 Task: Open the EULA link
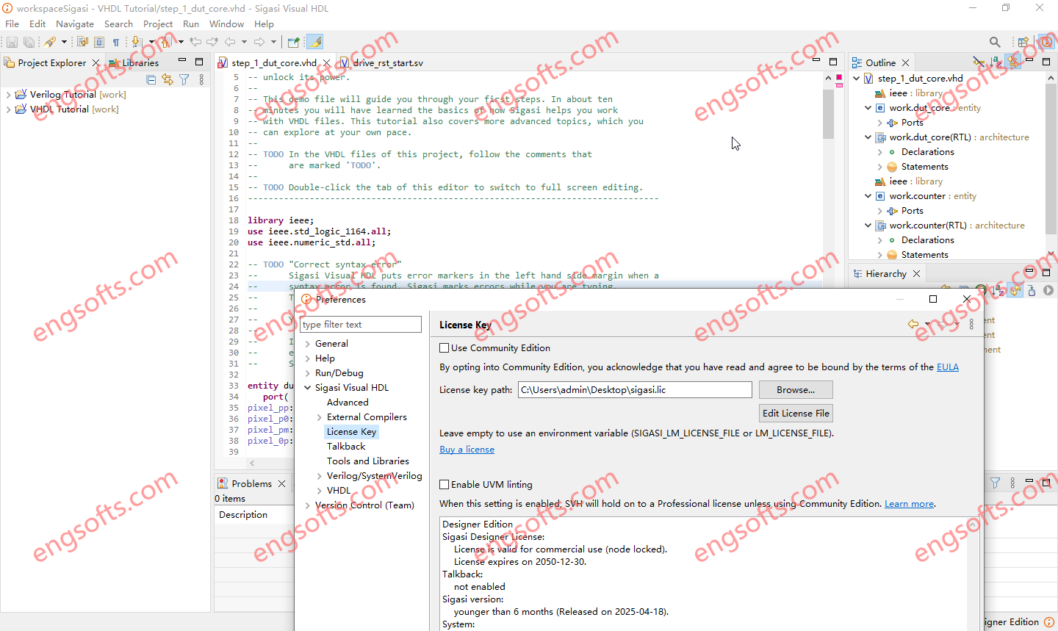pos(948,367)
